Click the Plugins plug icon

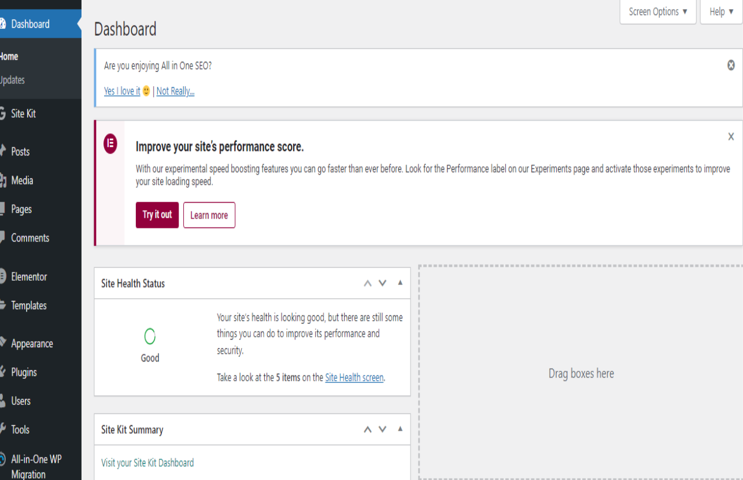point(2,372)
